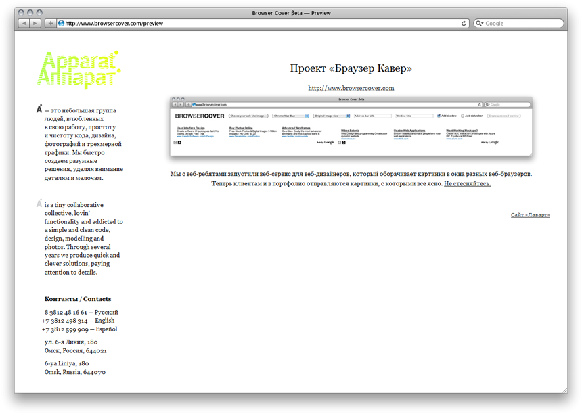Click the Не стесняйтесь link
The width and height of the screenshot is (582, 414).
(x=468, y=183)
